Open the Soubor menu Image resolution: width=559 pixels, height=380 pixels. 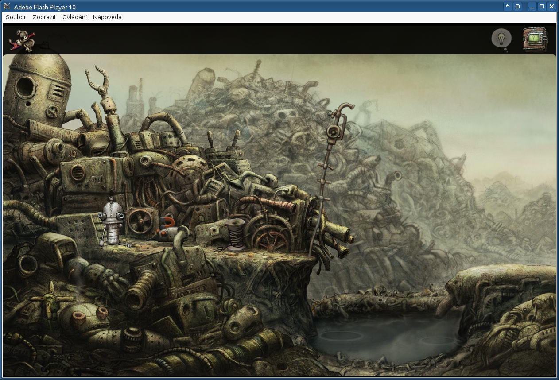pos(16,17)
